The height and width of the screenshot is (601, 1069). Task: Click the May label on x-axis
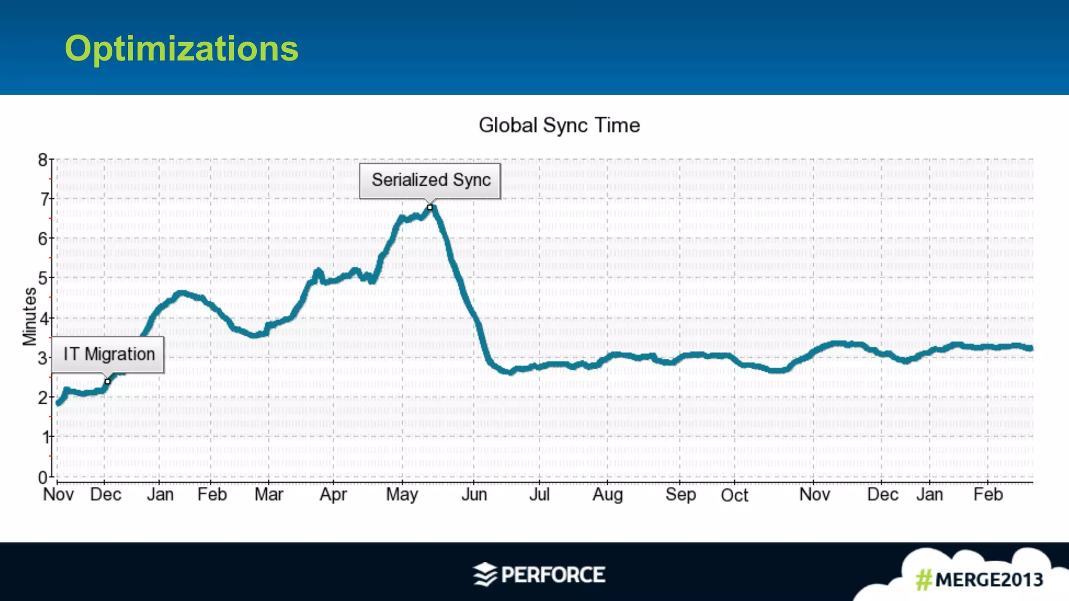tap(401, 495)
